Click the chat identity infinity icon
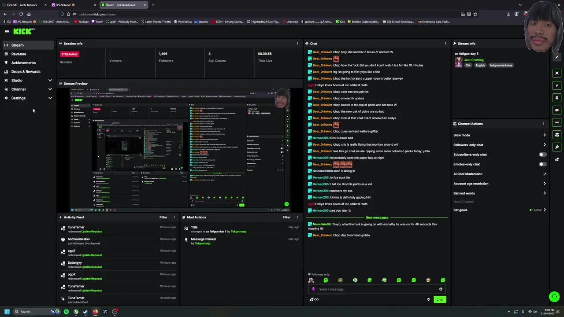The height and width of the screenshot is (317, 564). [314, 299]
